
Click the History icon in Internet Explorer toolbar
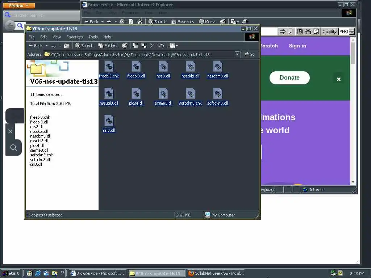(223, 21)
